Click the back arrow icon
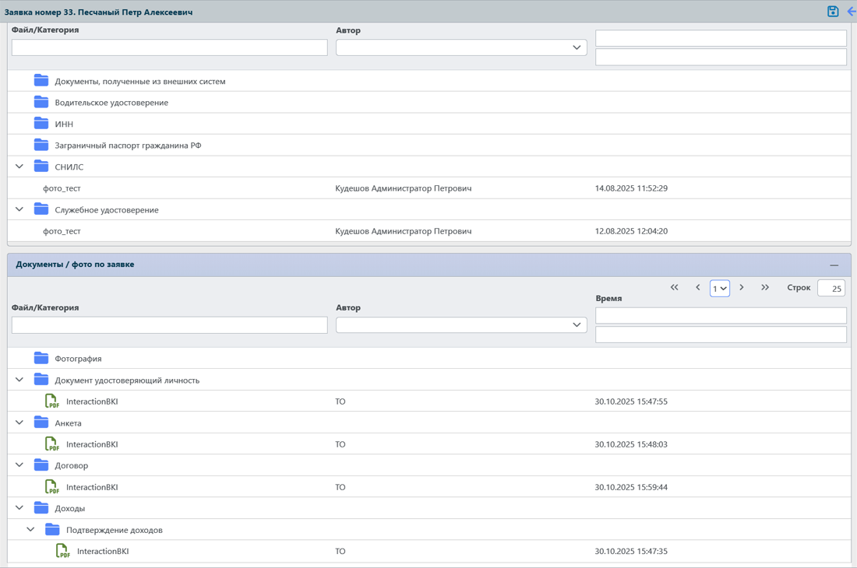This screenshot has width=857, height=568. [851, 12]
